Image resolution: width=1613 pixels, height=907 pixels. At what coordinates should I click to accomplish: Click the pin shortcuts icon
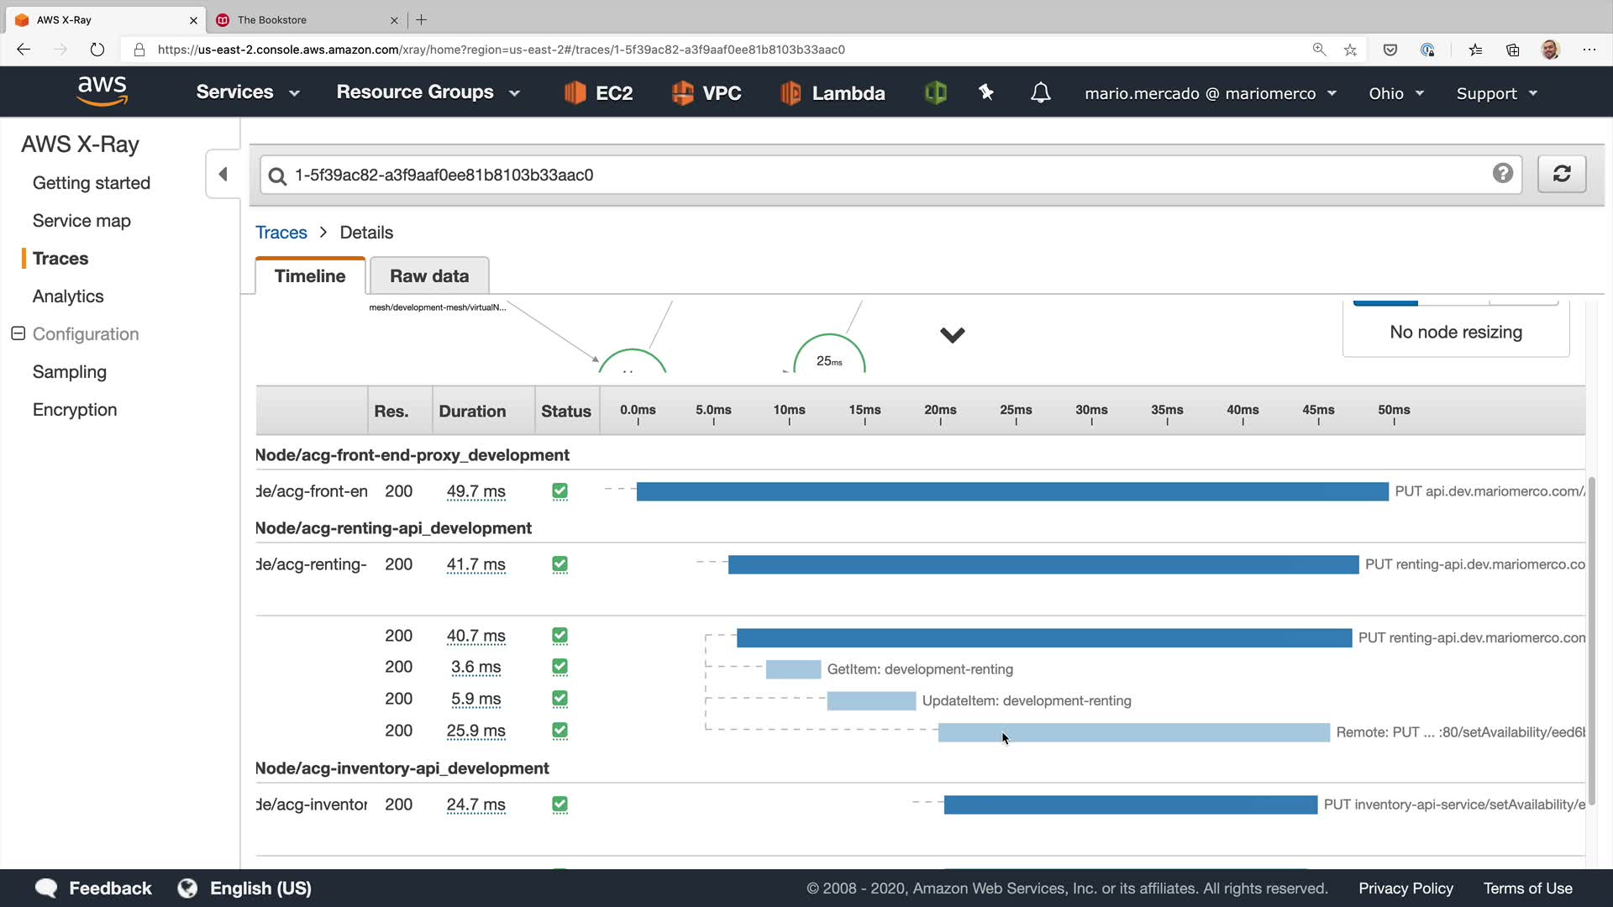(x=986, y=92)
